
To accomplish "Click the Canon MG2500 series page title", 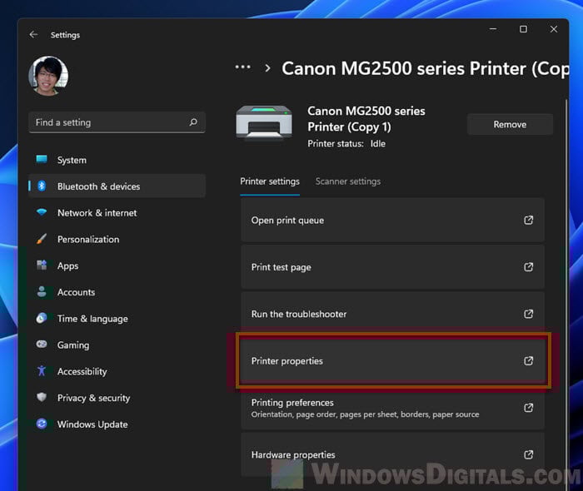I will [425, 69].
